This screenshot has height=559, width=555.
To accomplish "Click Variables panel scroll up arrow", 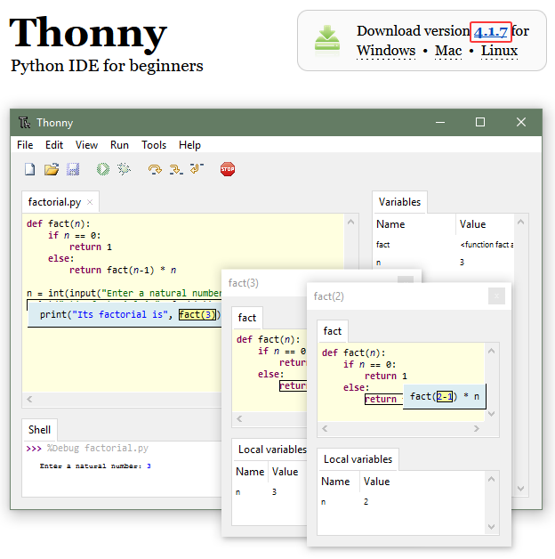I will 521,222.
